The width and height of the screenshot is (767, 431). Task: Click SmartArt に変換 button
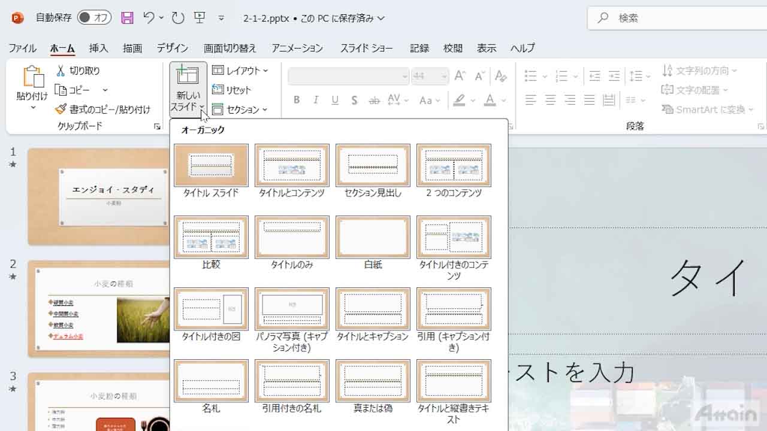click(x=708, y=110)
